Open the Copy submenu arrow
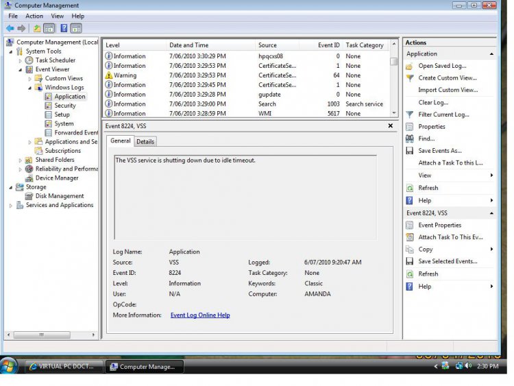Image resolution: width=514 pixels, height=386 pixels. pos(491,250)
